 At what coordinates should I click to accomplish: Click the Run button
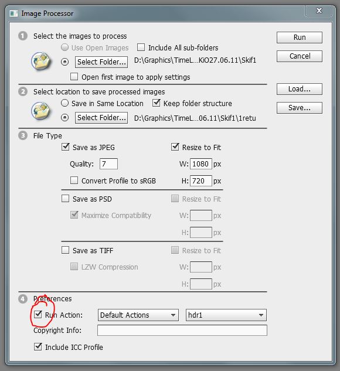click(x=300, y=38)
